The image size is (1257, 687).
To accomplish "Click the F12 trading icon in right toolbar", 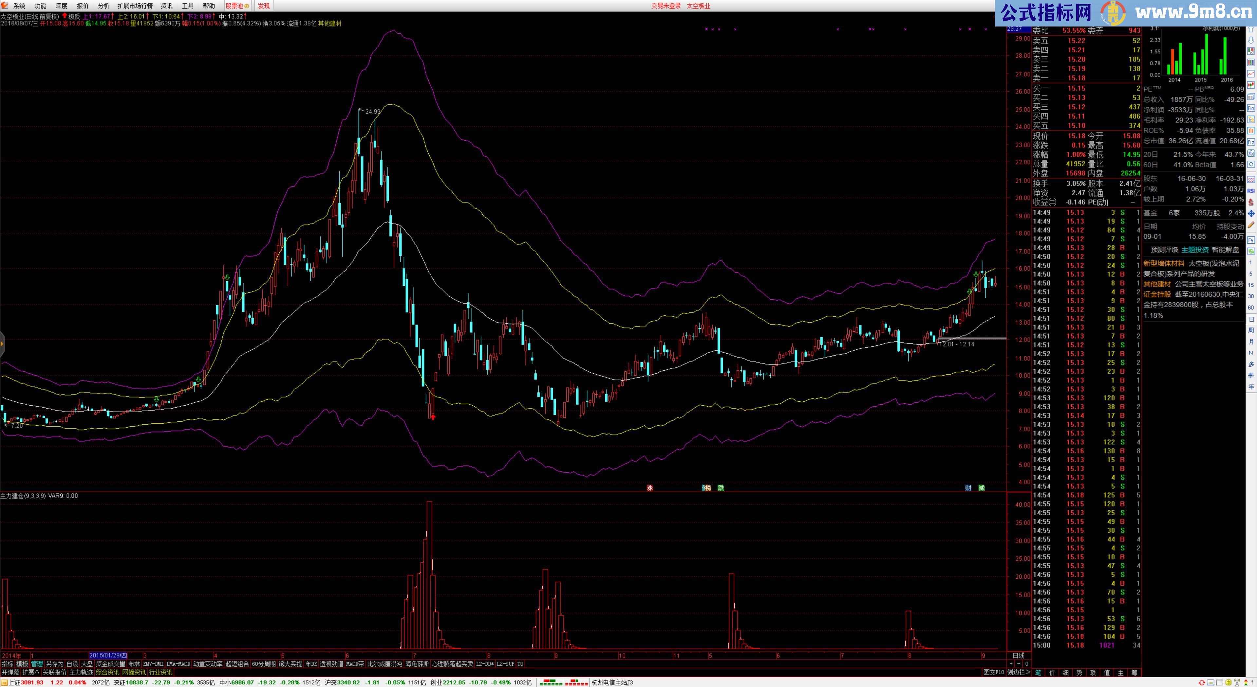I will point(1251,142).
